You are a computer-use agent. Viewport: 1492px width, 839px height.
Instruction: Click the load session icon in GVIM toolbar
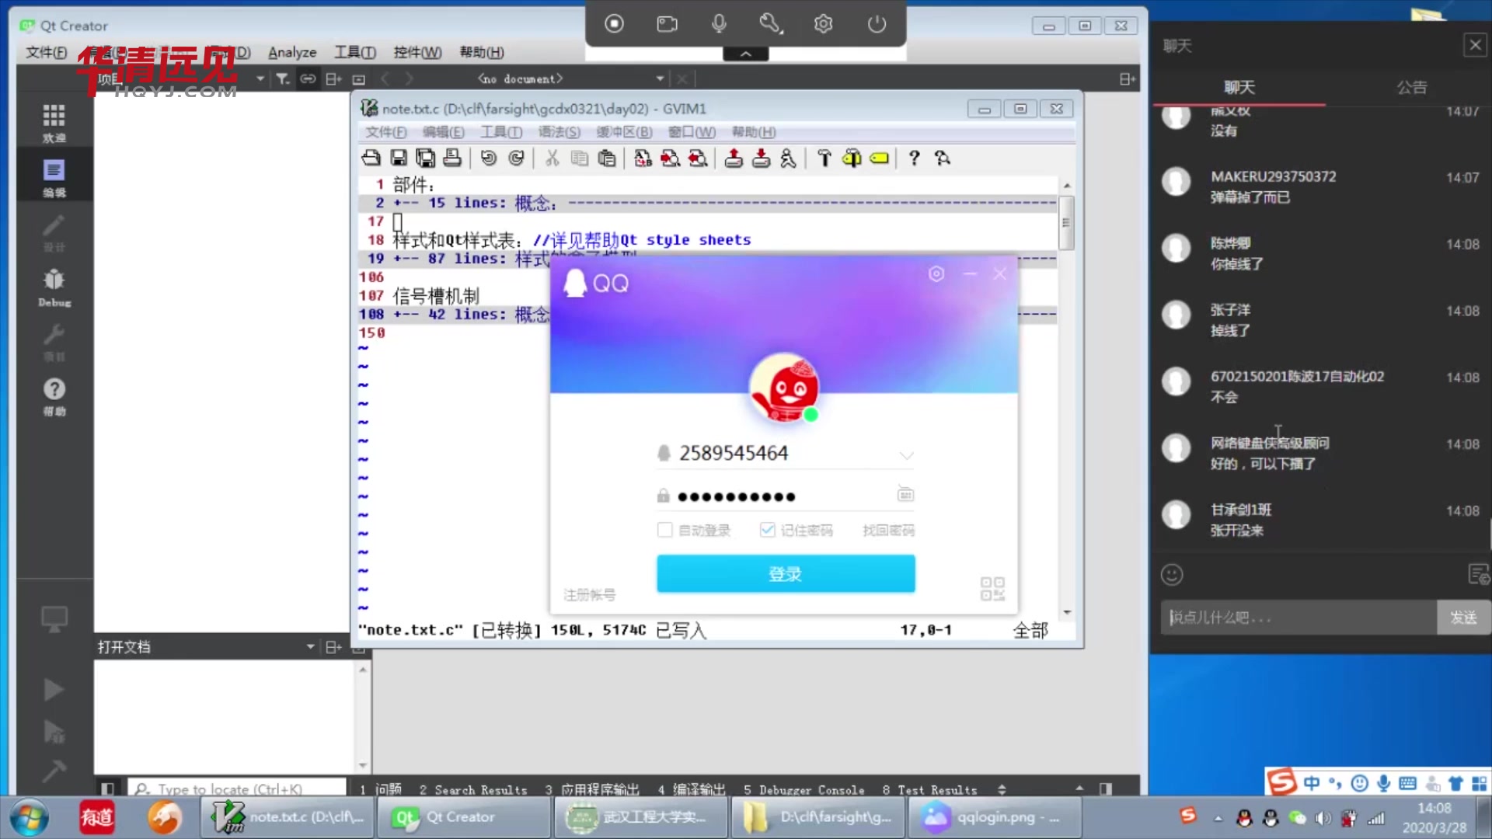(734, 158)
